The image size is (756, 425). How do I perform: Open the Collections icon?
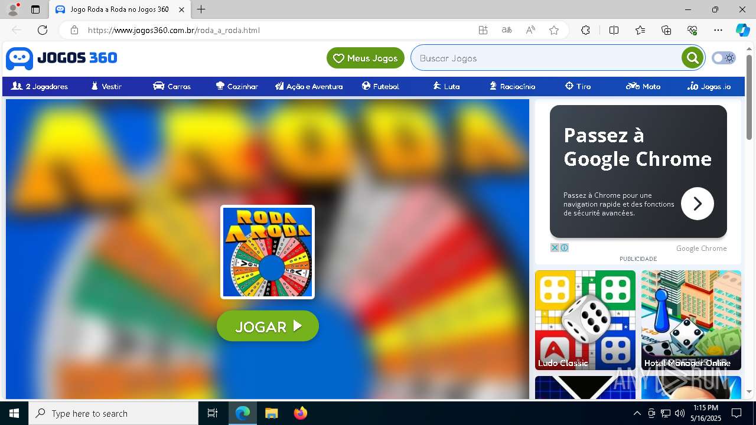[x=666, y=30]
